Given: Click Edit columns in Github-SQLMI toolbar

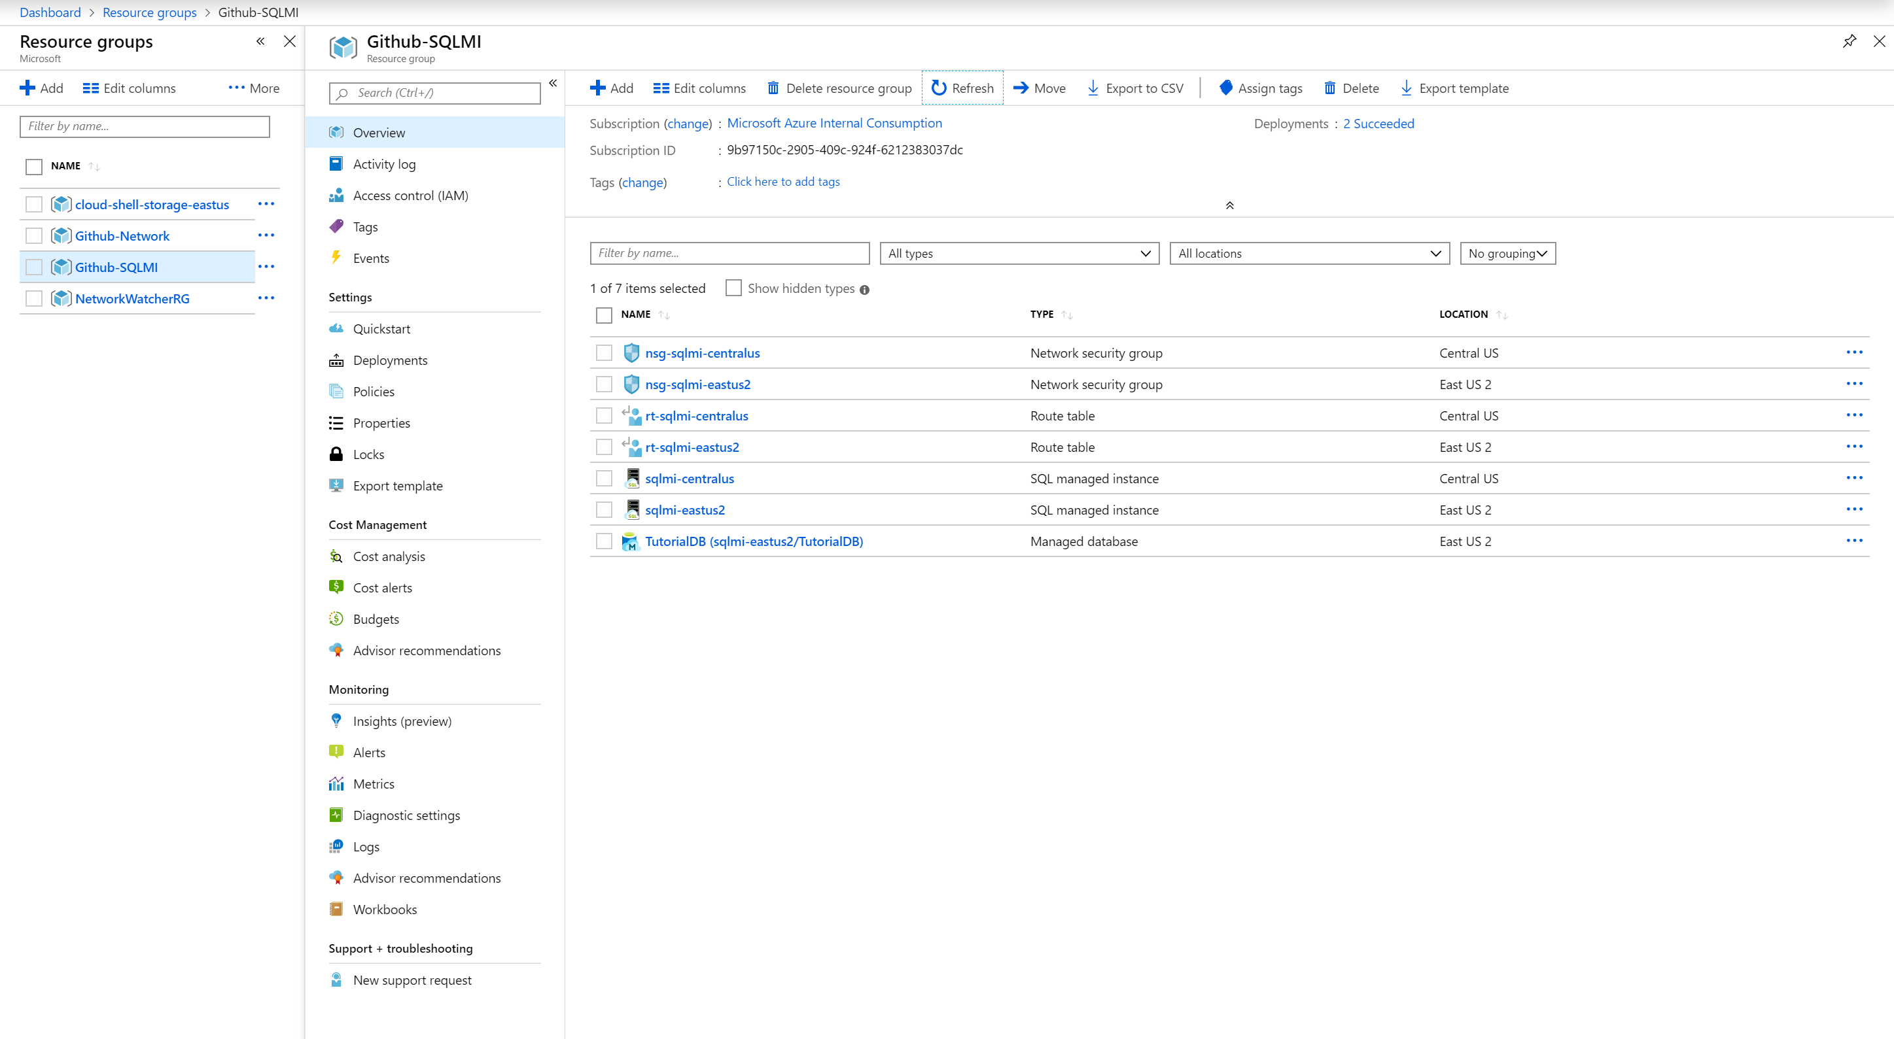Looking at the screenshot, I should tap(699, 88).
